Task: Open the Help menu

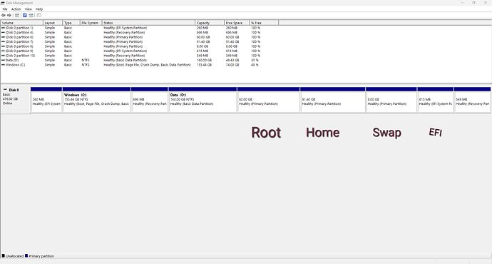Action: click(x=39, y=9)
